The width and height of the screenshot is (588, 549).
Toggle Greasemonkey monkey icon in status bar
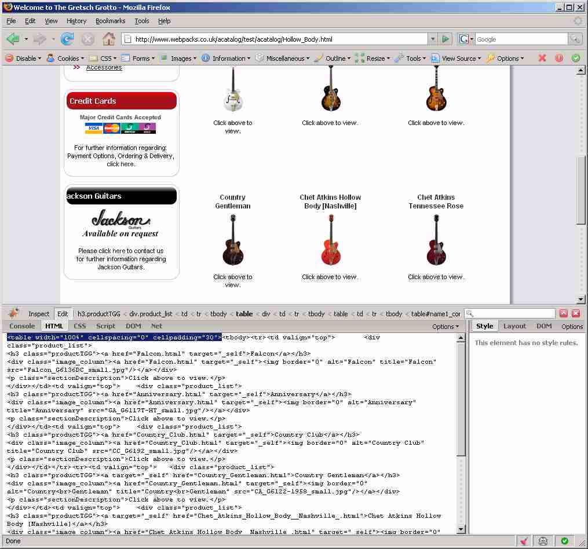click(x=543, y=541)
